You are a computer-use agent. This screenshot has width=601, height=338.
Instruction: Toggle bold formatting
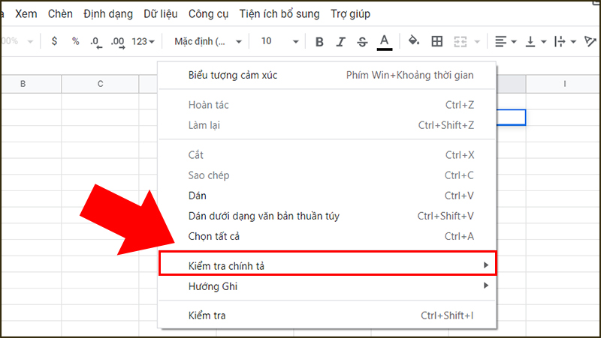click(319, 41)
